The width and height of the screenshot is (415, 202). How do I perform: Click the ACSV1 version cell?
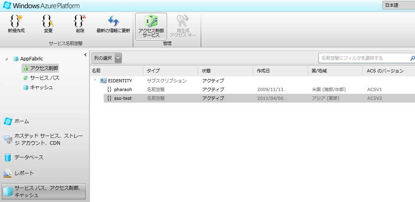point(374,89)
